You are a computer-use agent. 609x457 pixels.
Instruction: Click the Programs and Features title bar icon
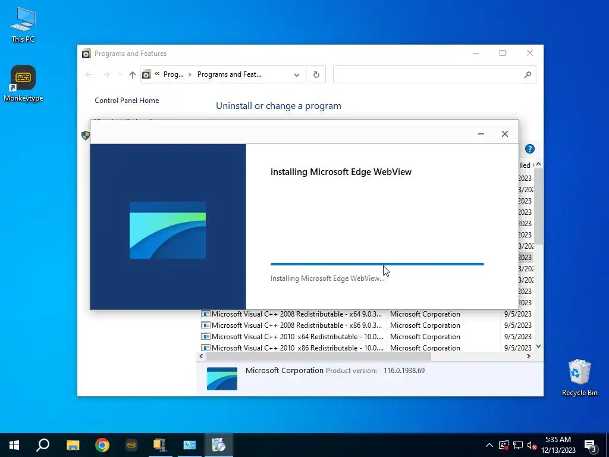pos(86,53)
